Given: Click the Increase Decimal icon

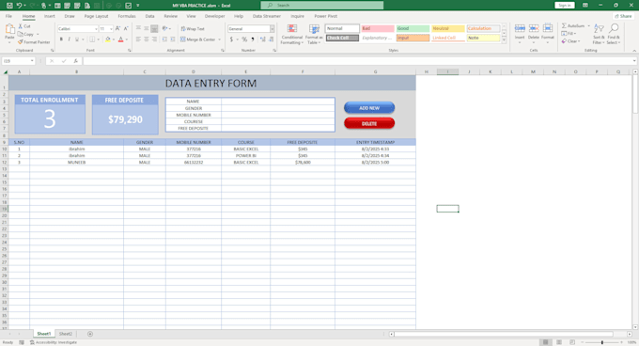Looking at the screenshot, I should pyautogui.click(x=262, y=39).
